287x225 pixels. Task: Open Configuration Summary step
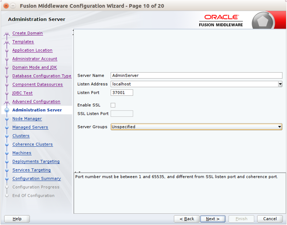[x=37, y=178]
